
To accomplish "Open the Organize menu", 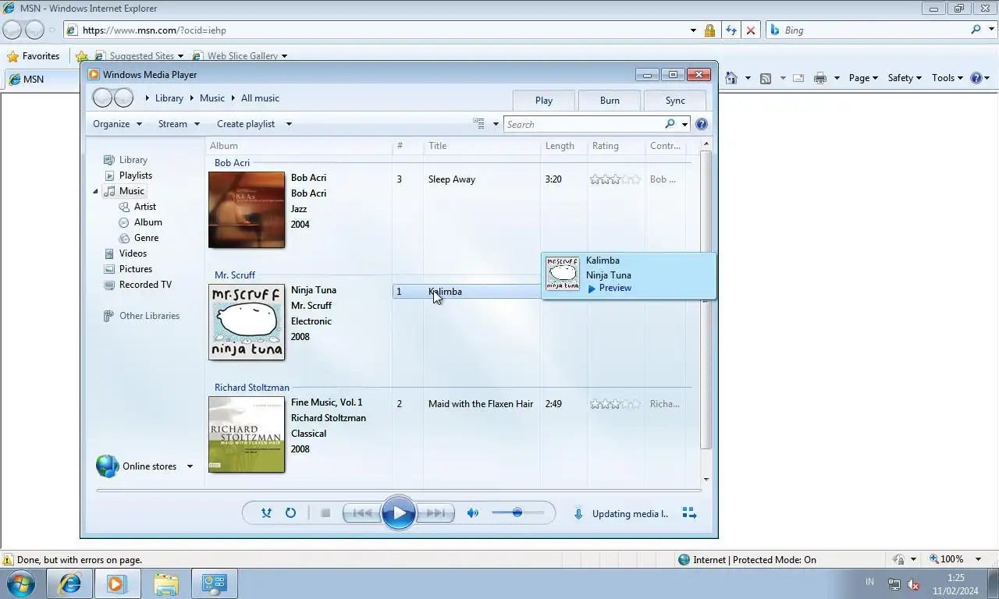I will point(117,124).
